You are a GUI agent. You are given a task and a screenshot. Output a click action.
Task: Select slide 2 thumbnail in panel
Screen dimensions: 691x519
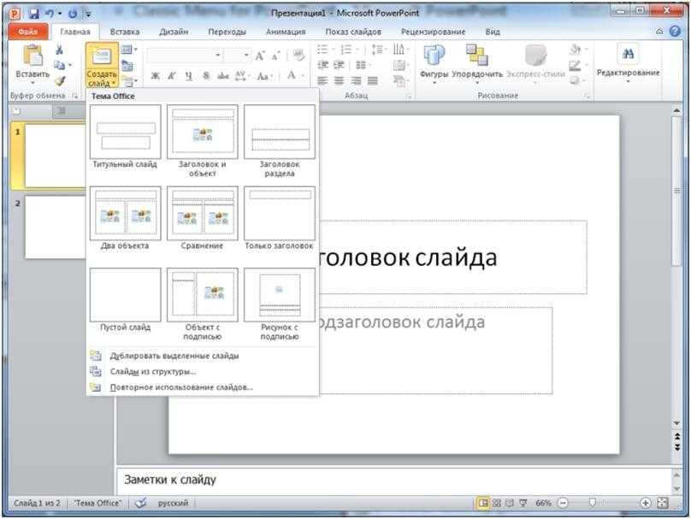55,227
